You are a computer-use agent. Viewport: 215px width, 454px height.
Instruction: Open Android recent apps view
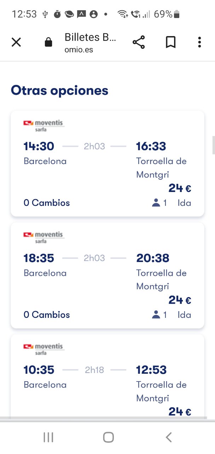(48, 437)
